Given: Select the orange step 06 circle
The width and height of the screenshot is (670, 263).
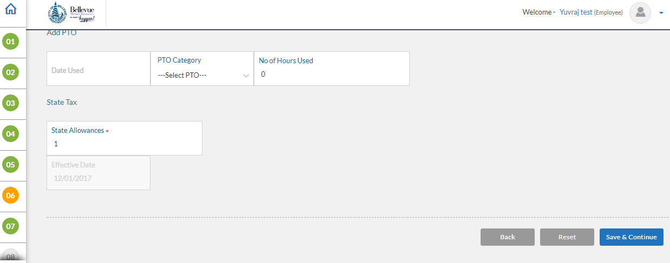Looking at the screenshot, I should [10, 195].
